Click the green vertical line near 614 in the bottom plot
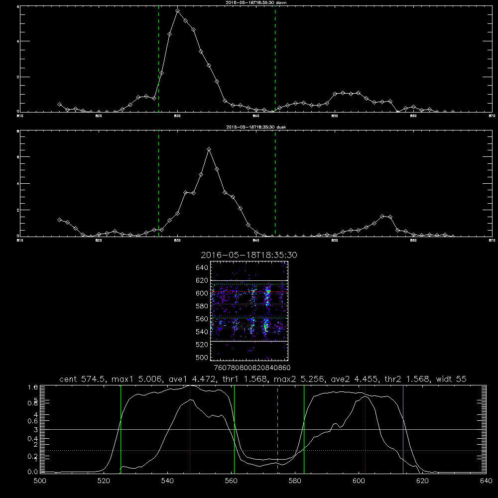The image size is (498, 498). click(403, 429)
